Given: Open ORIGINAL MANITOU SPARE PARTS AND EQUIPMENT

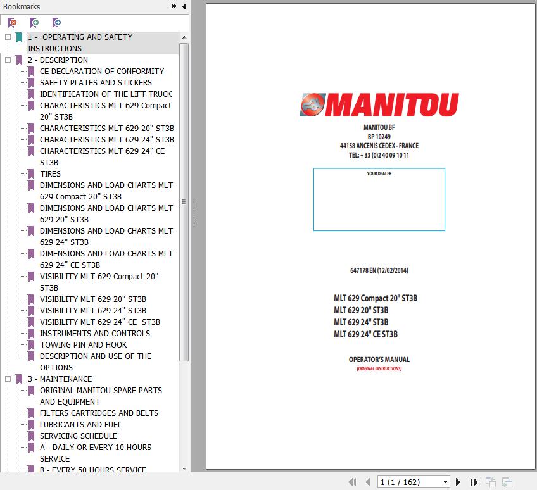Looking at the screenshot, I should coord(101,396).
